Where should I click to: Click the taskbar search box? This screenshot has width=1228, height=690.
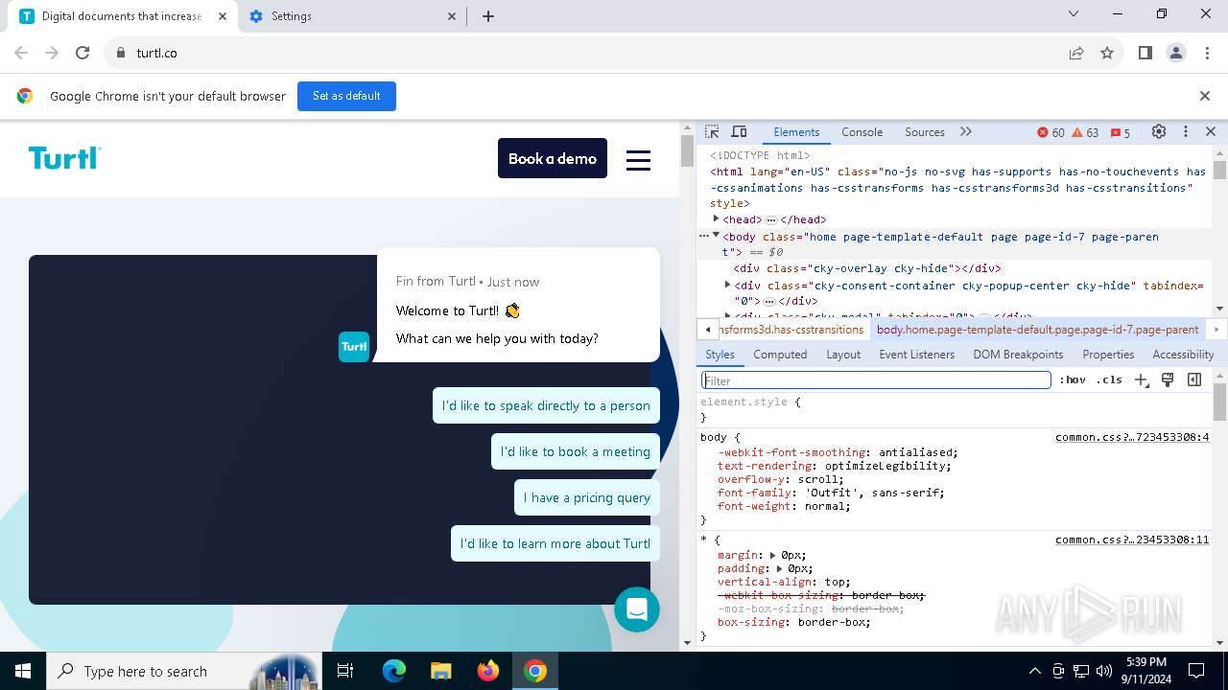point(182,671)
